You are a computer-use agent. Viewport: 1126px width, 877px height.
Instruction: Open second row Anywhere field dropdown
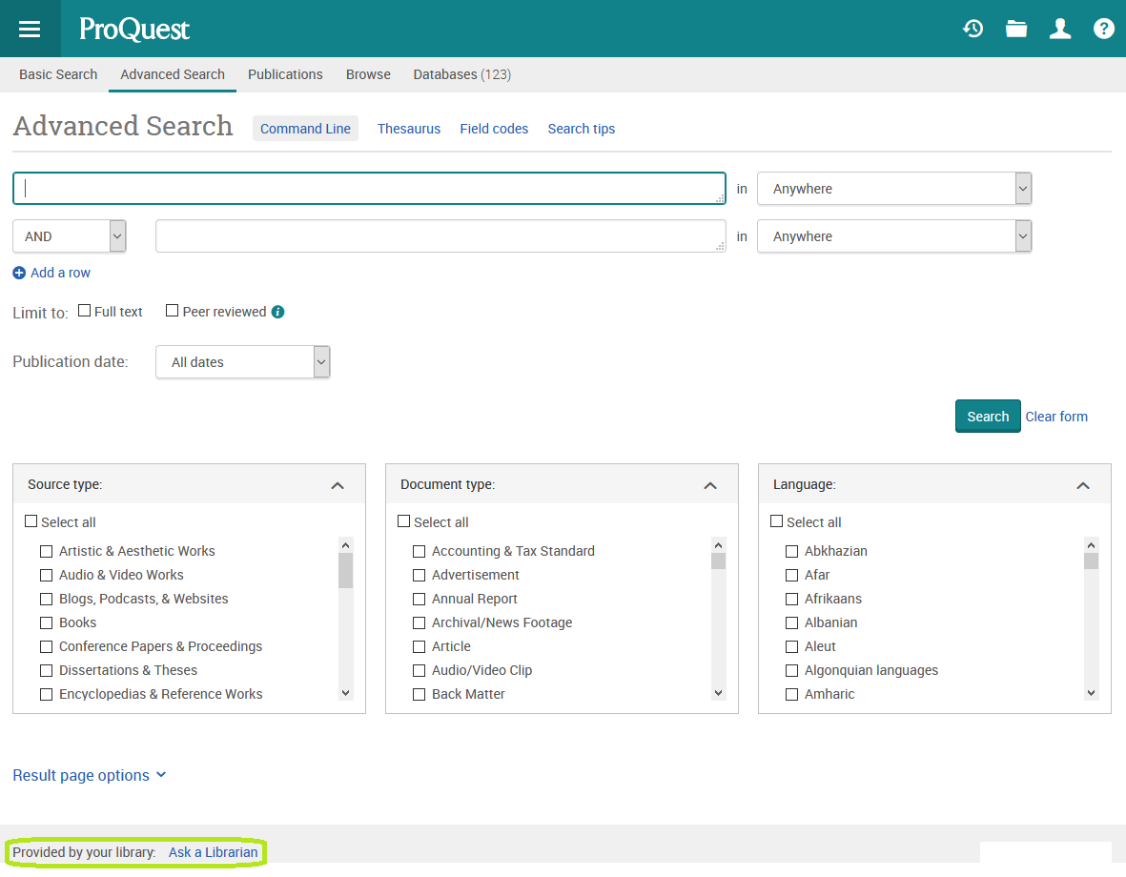coord(894,236)
